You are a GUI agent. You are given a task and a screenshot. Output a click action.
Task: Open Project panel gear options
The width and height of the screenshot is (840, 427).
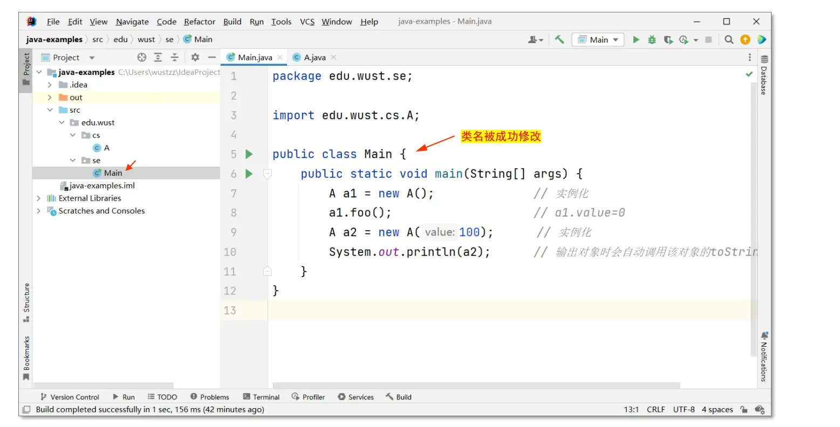click(195, 57)
